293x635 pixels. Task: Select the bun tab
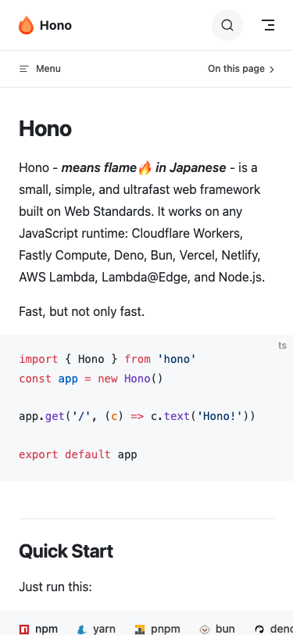(217, 629)
